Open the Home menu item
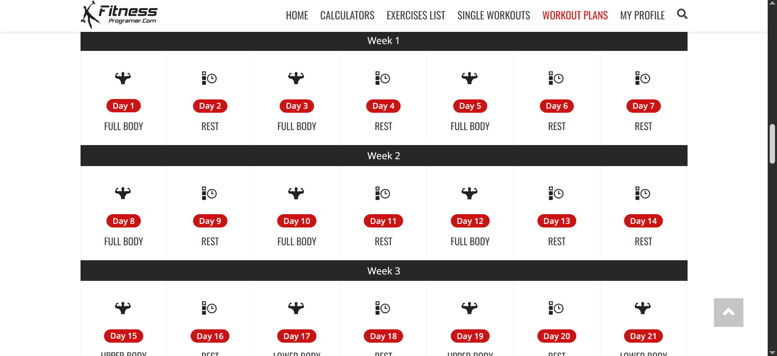The height and width of the screenshot is (356, 777). tap(297, 16)
